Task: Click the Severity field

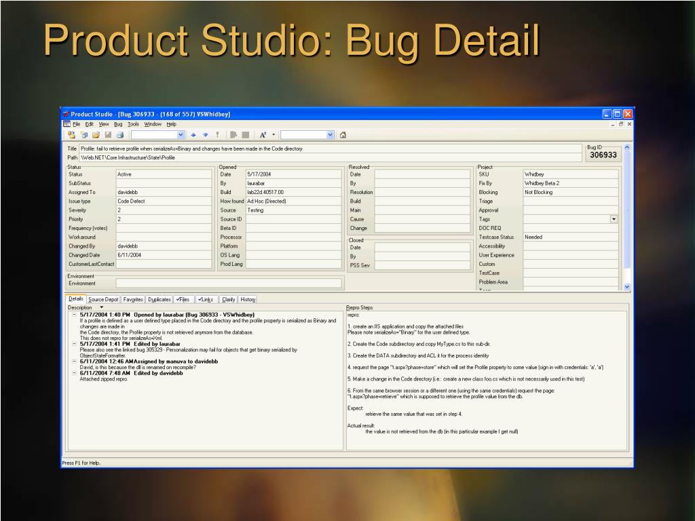Action: (x=164, y=210)
